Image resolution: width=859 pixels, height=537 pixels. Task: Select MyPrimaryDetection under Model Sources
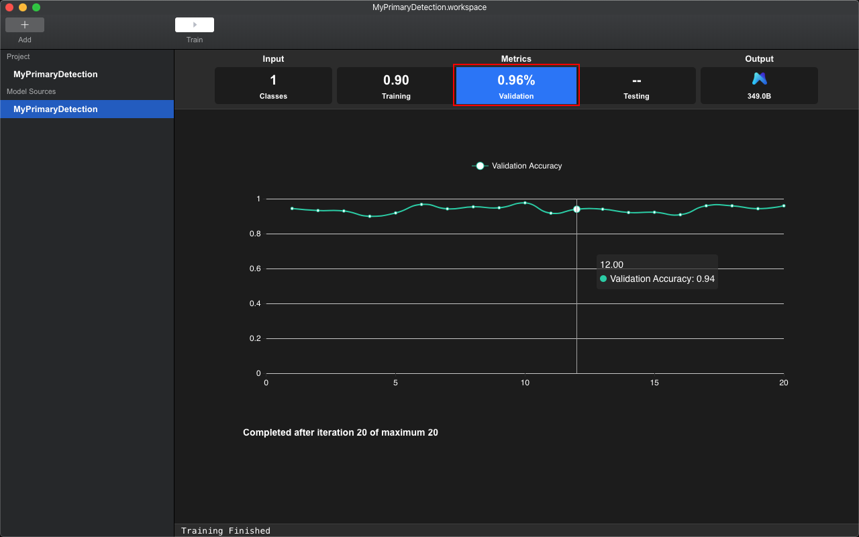(x=87, y=109)
